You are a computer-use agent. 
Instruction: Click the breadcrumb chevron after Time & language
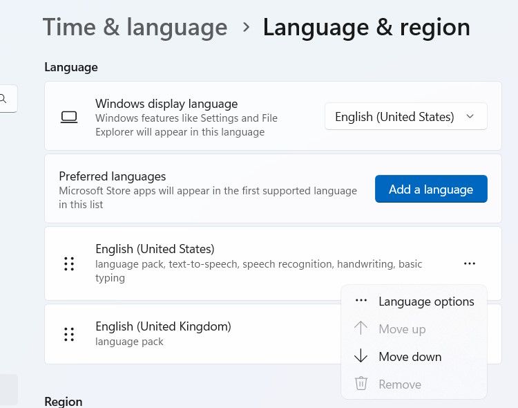246,28
